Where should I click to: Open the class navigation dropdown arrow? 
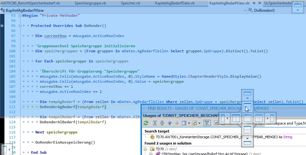[x=245, y=10]
